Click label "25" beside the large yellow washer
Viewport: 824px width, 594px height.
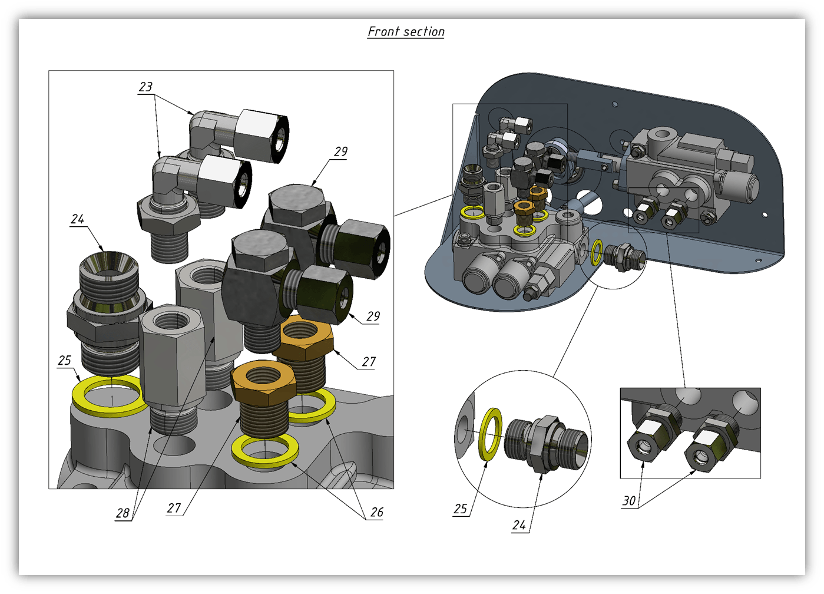click(65, 360)
